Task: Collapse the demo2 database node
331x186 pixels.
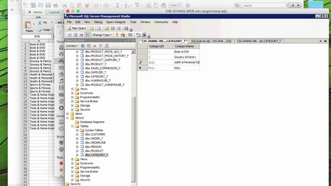Action: click(x=67, y=118)
